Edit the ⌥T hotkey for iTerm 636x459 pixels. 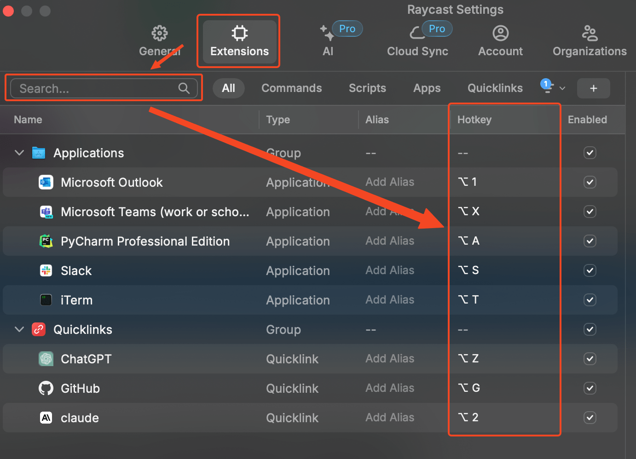(x=468, y=300)
